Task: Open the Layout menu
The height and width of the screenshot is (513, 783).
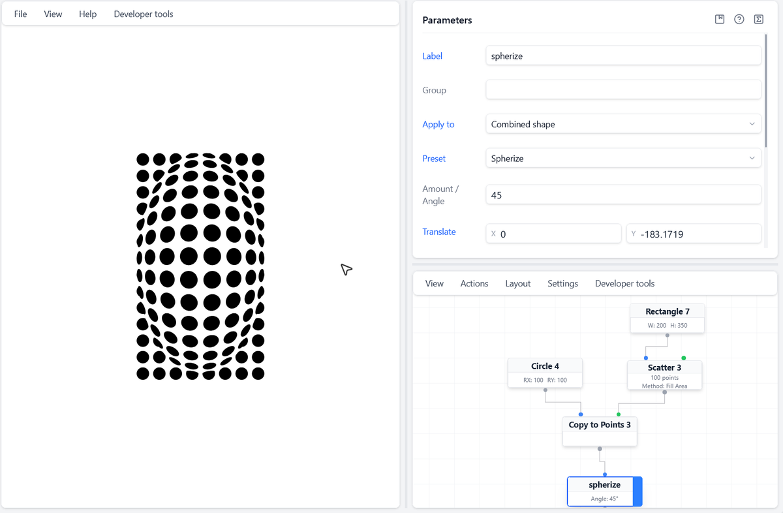Action: point(518,283)
